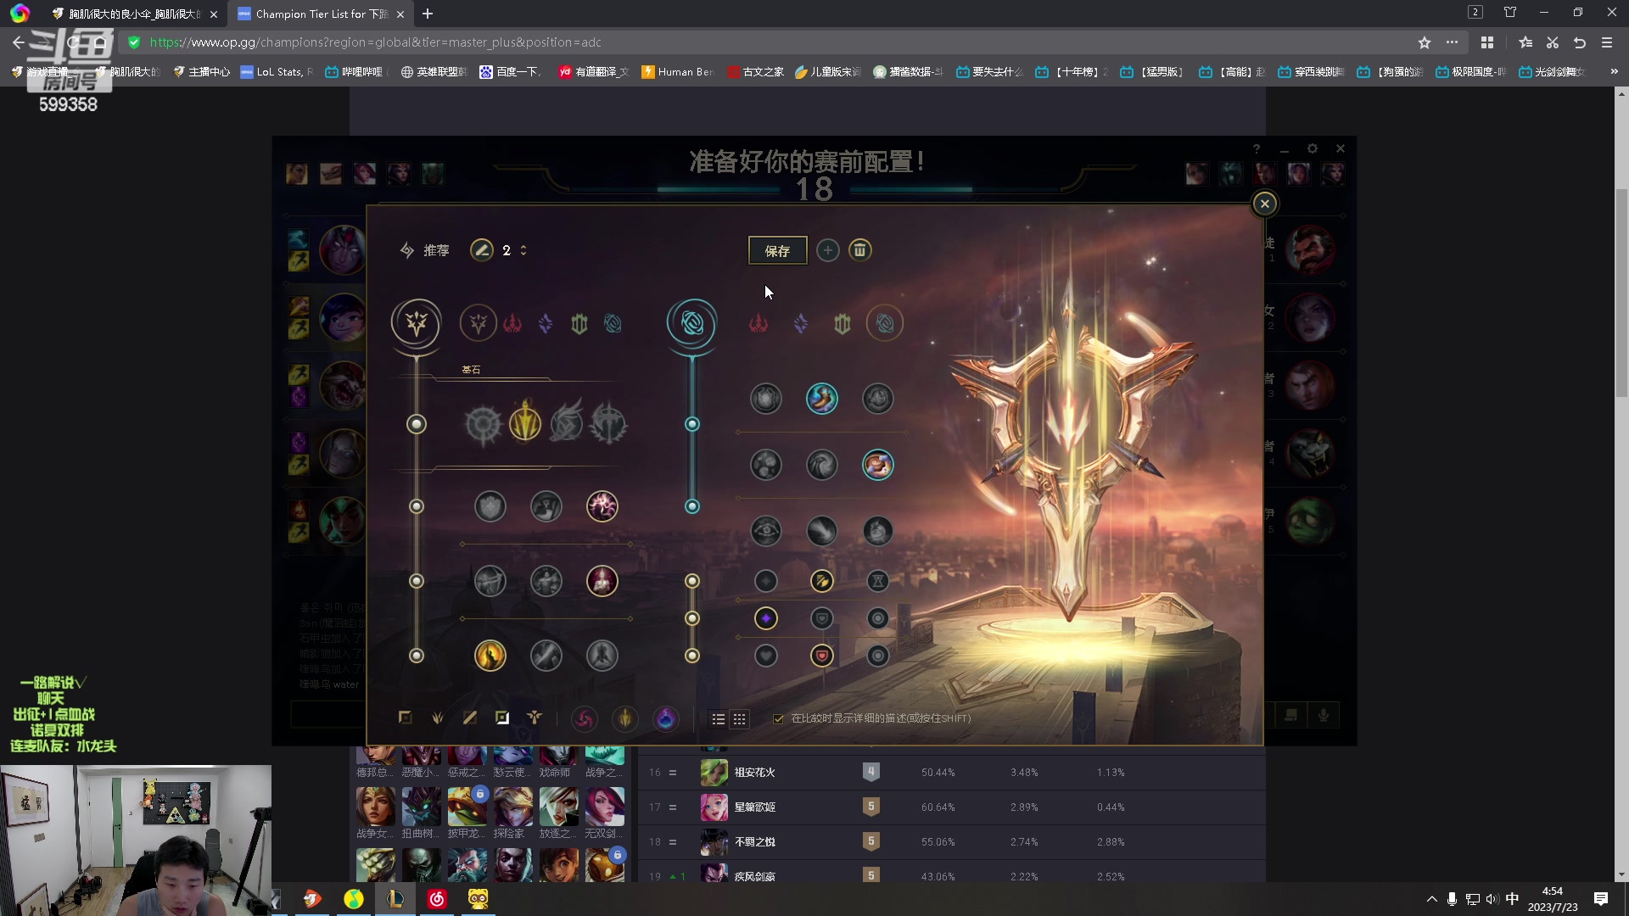Select the Biscuit Delivery rune
Viewport: 1629px width, 916px height.
point(878,465)
